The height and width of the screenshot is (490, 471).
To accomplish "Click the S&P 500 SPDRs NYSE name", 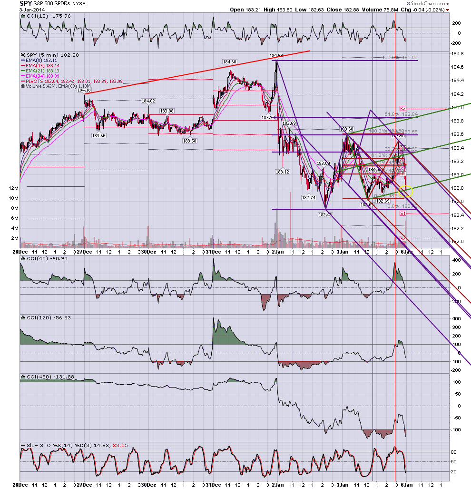I will click(59, 4).
